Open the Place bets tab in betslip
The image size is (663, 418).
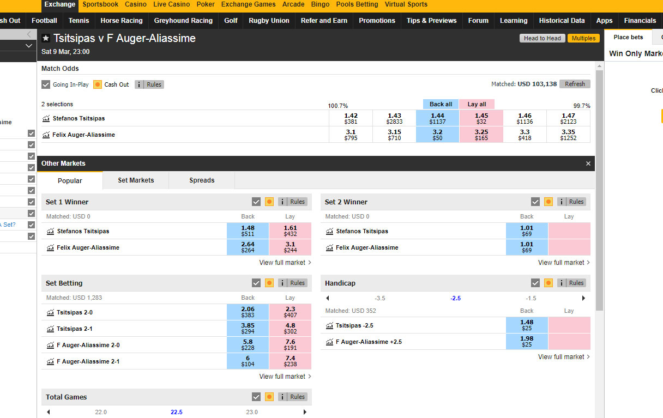tap(628, 37)
